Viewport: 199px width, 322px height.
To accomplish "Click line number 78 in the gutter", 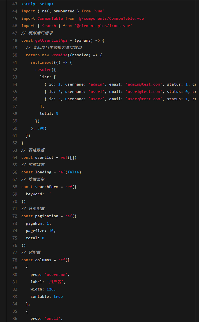I will coord(15,260).
